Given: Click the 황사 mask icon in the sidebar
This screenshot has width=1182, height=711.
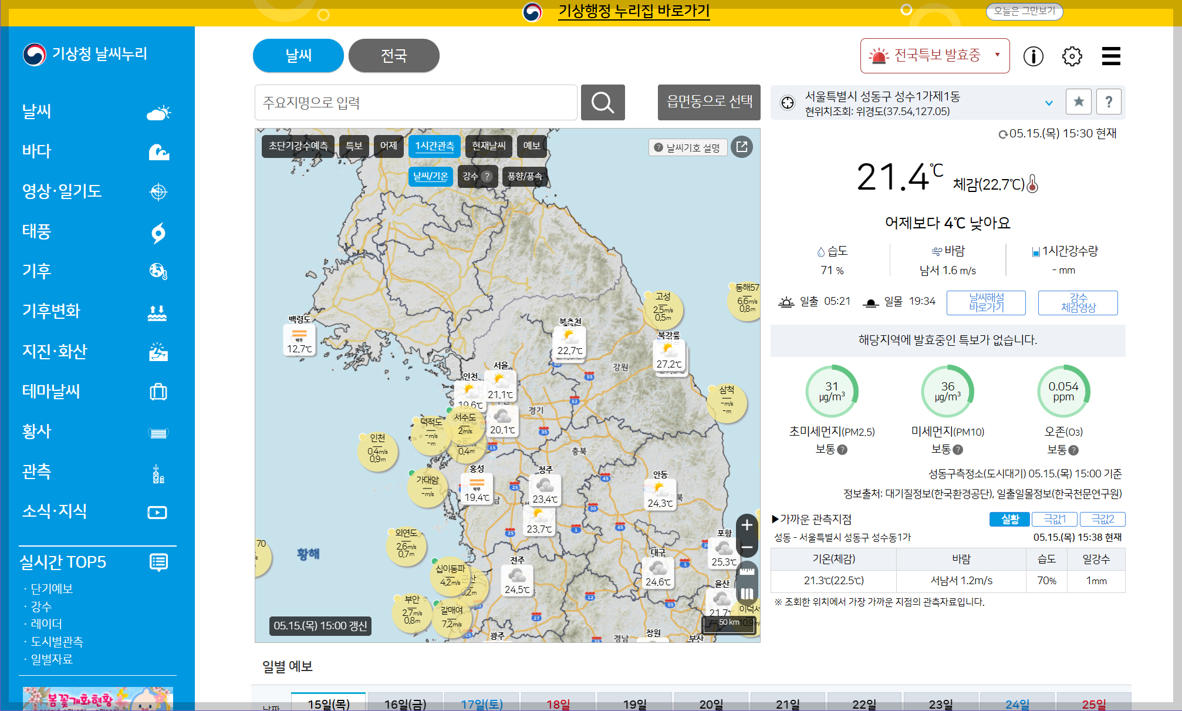Looking at the screenshot, I should point(159,432).
